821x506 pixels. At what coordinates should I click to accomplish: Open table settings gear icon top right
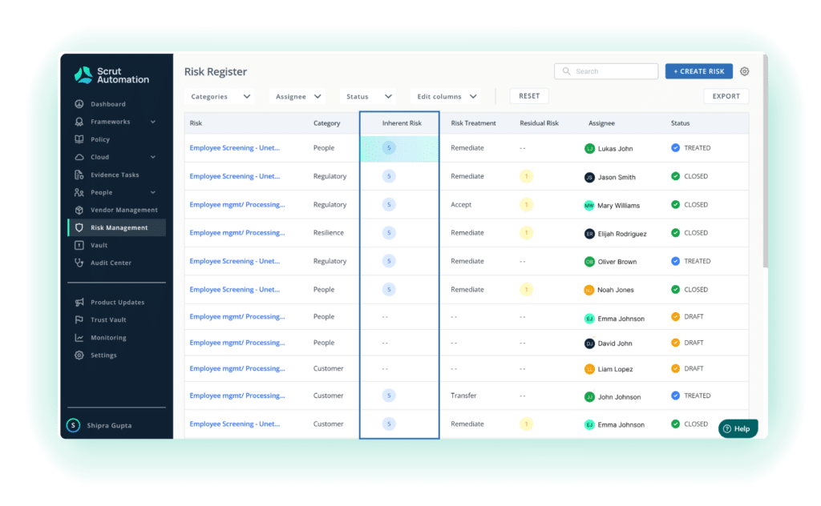point(745,71)
